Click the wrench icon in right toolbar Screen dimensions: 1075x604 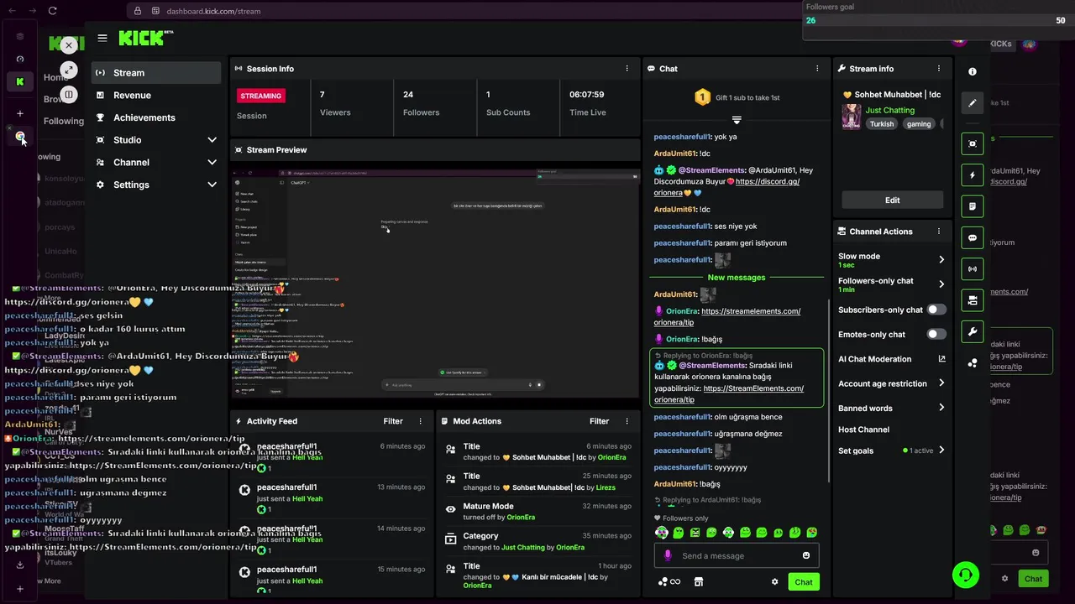click(973, 331)
